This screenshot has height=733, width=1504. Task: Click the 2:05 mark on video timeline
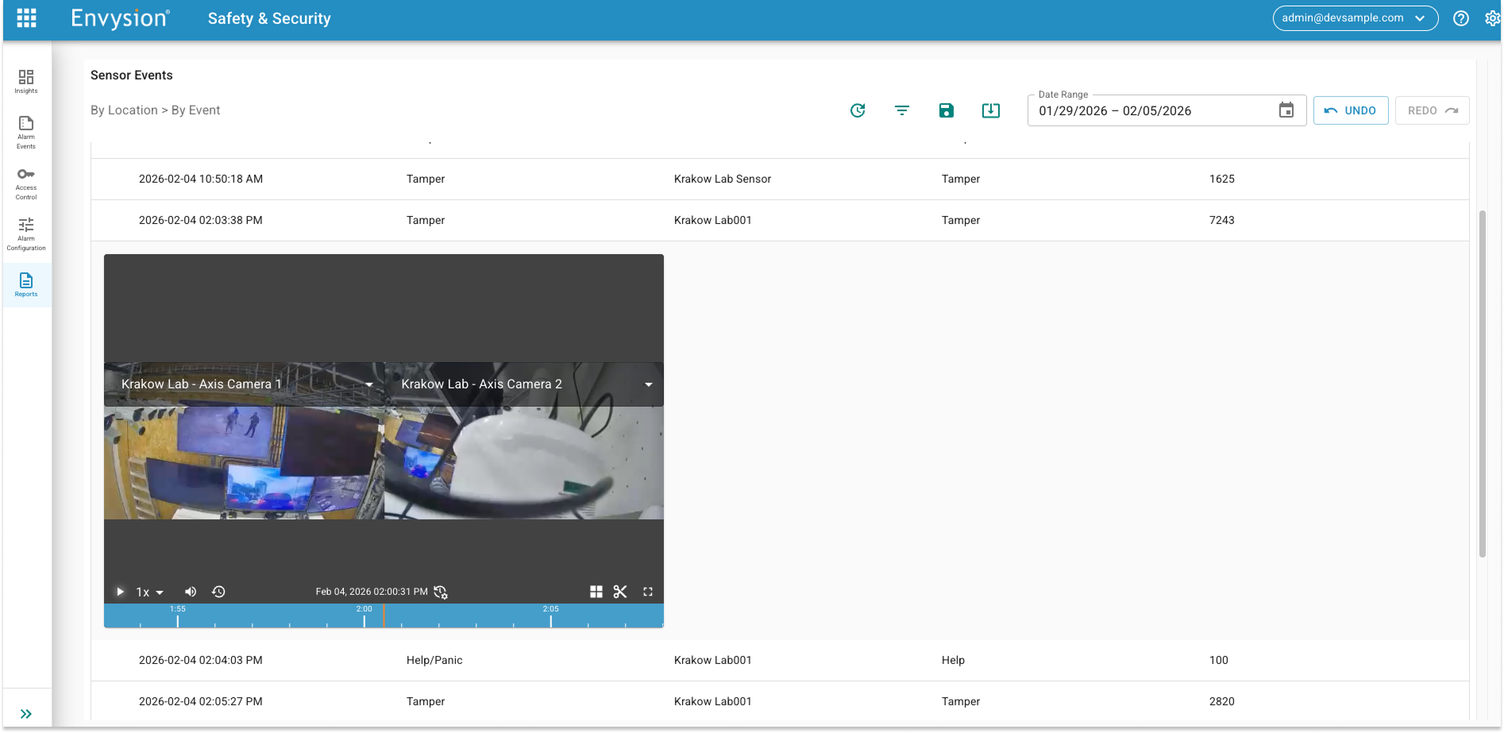tap(551, 618)
